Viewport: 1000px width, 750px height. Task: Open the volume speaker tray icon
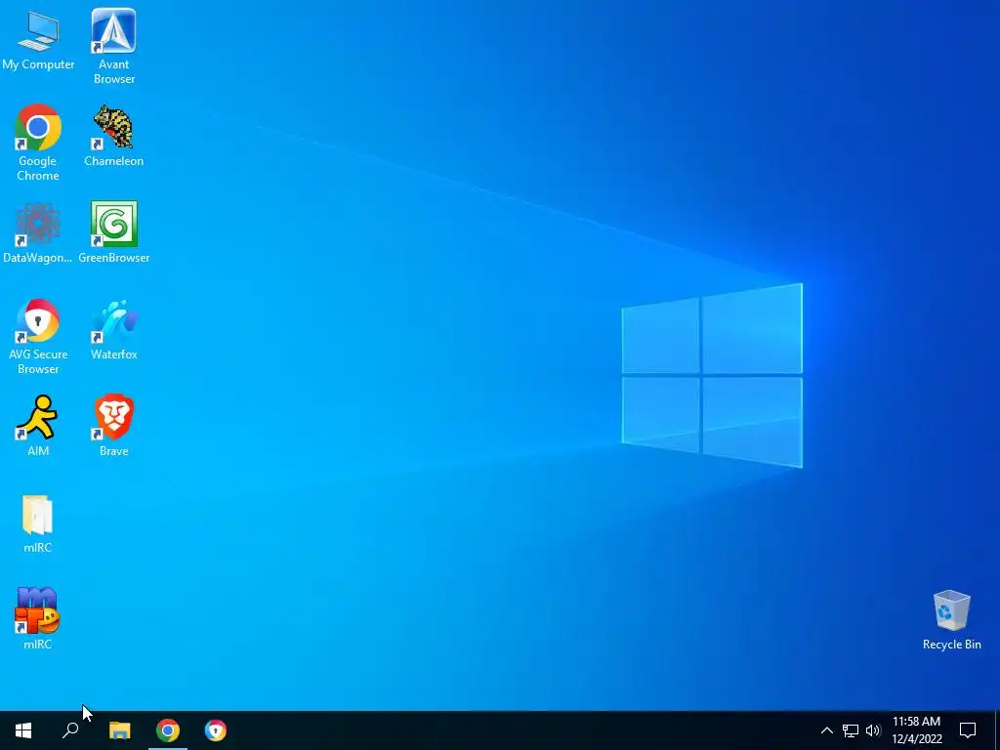point(873,730)
